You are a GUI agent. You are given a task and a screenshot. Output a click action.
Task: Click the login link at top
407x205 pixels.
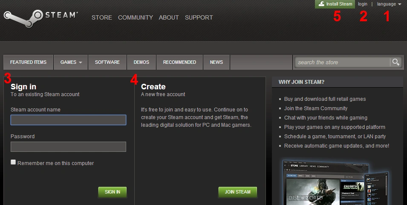tap(363, 4)
